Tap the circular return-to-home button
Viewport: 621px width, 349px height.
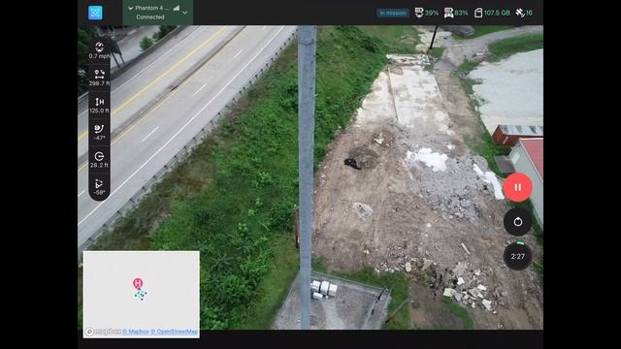(x=517, y=222)
